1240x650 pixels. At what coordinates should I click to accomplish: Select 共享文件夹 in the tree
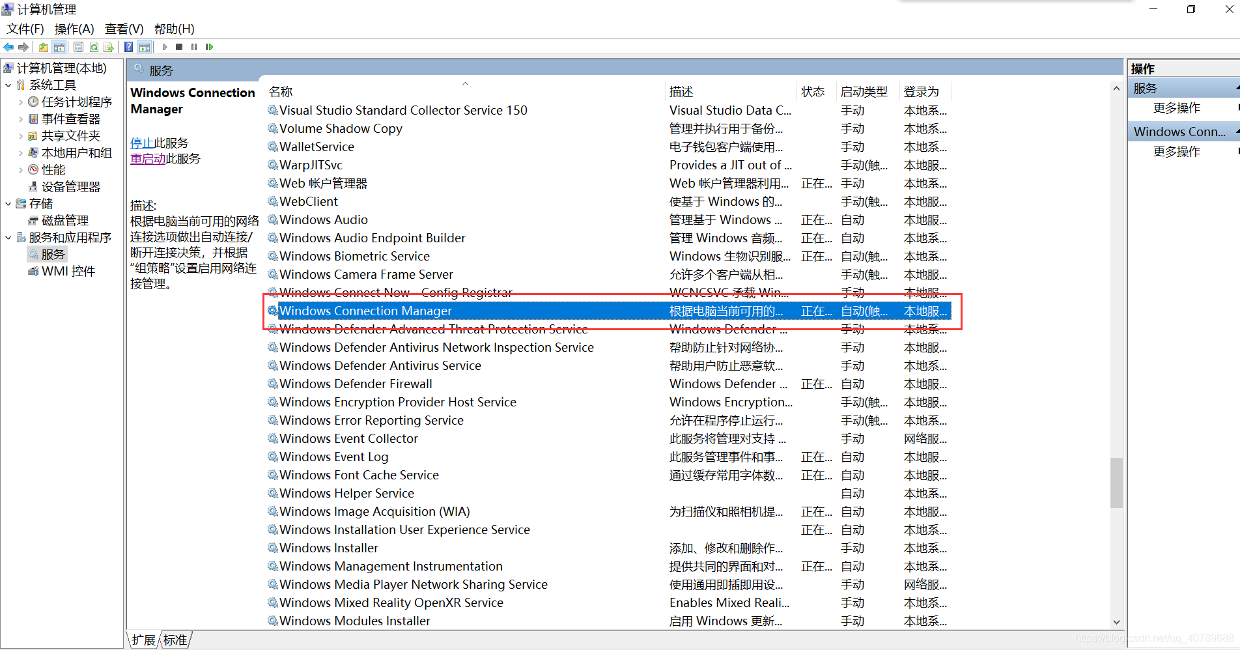click(70, 135)
